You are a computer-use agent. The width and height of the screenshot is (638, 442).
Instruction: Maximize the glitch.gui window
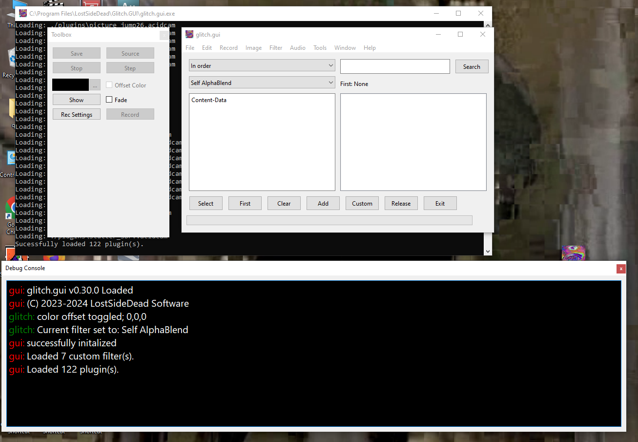tap(460, 34)
